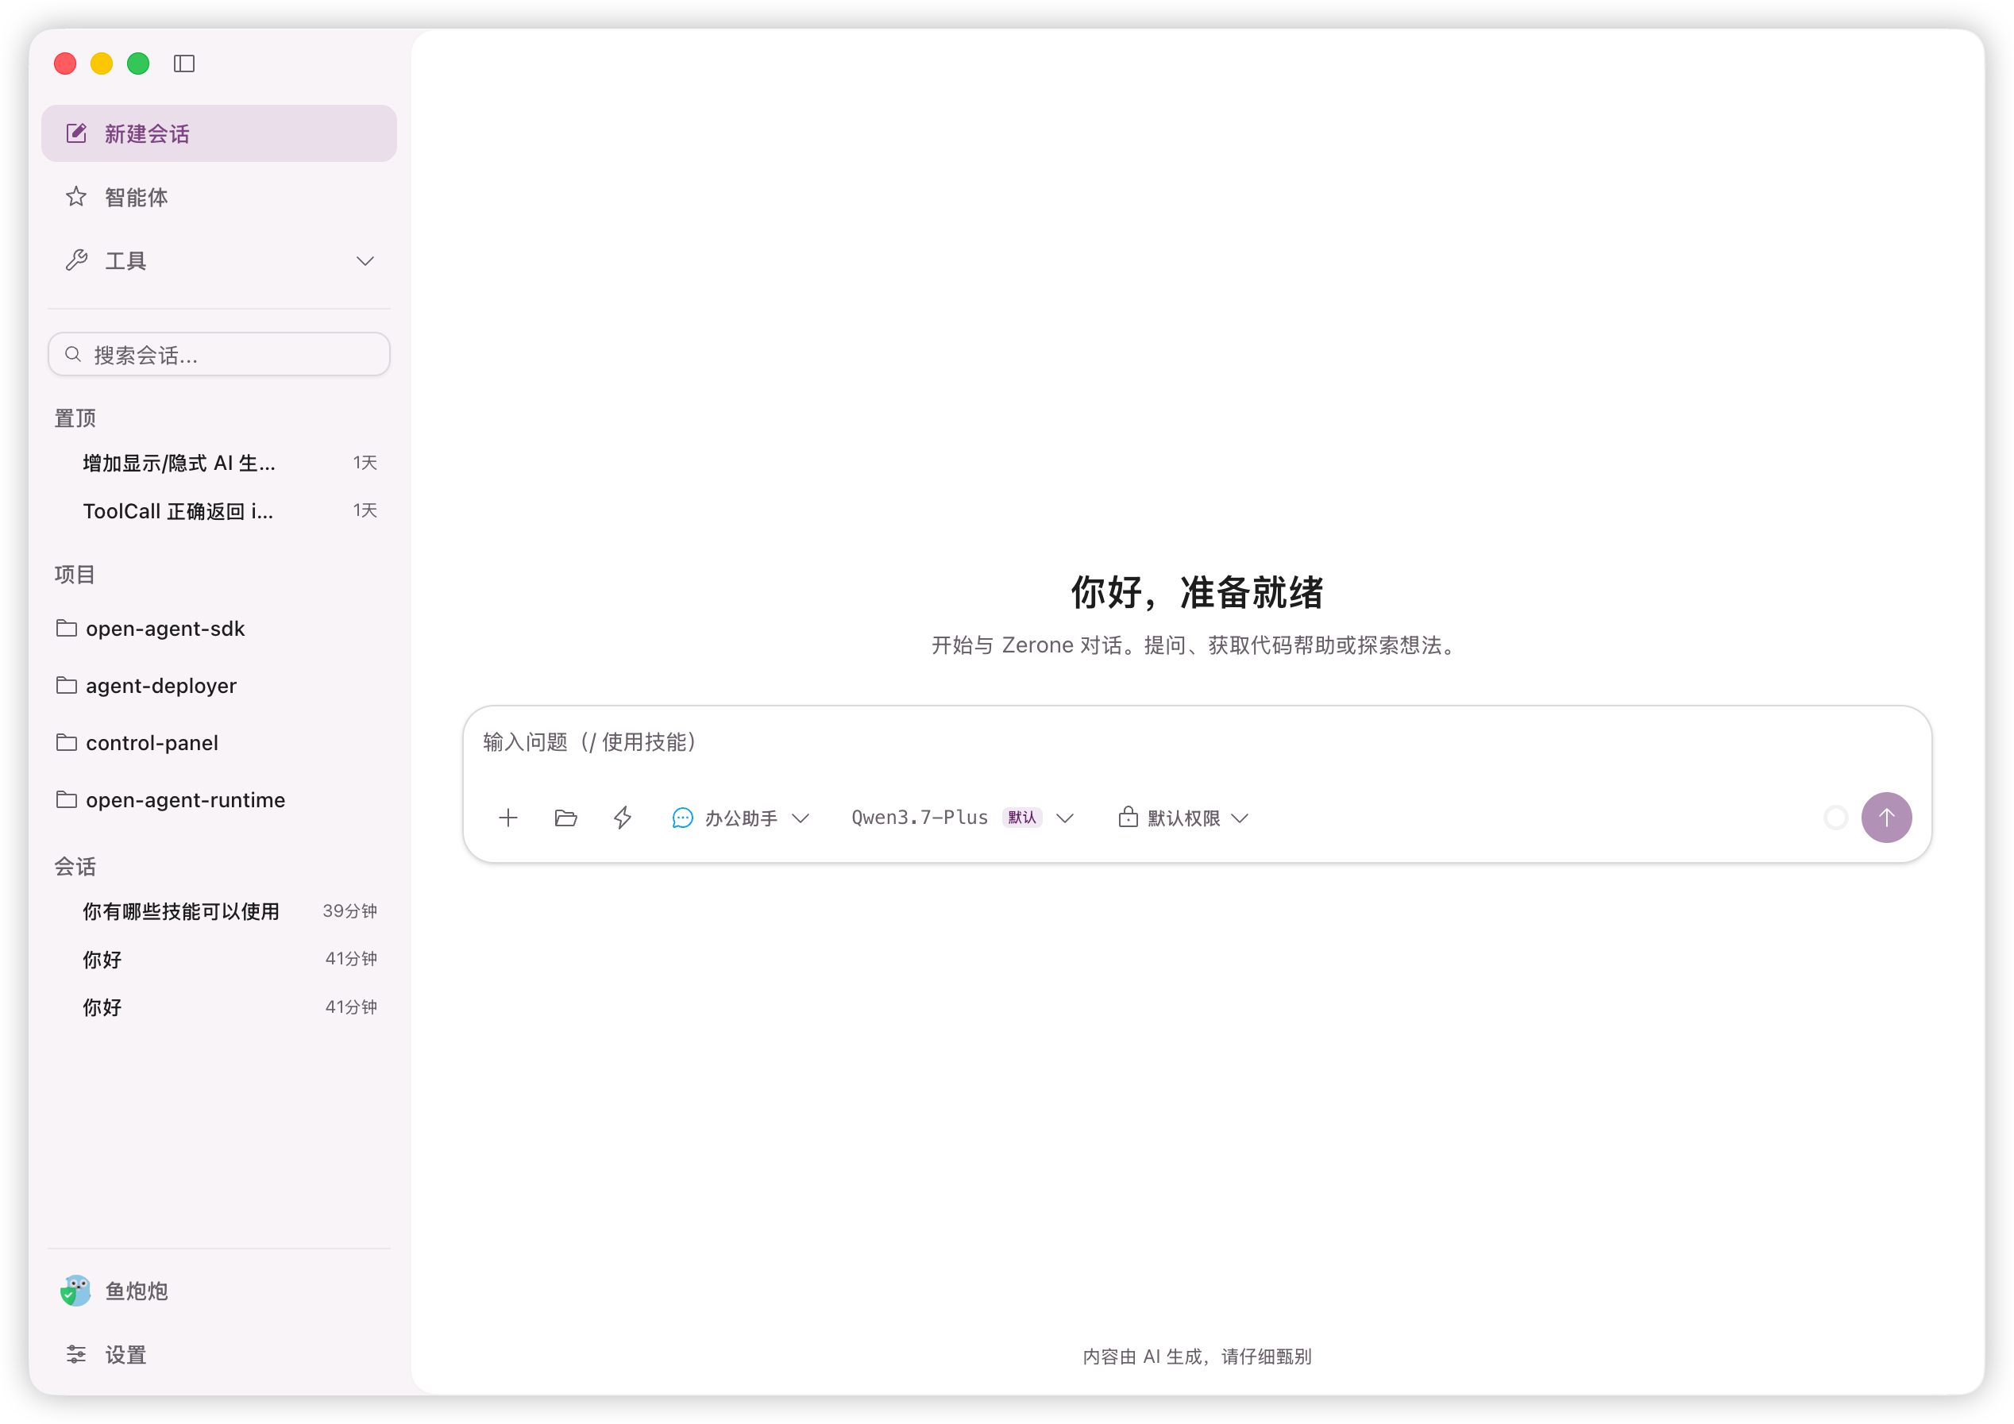
Task: Maximize window with green button
Action: pyautogui.click(x=139, y=64)
